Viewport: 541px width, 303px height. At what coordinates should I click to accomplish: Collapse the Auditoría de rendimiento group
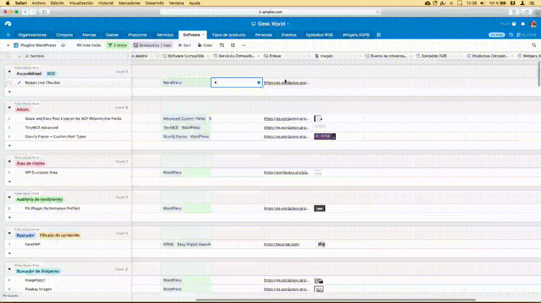coord(10,197)
